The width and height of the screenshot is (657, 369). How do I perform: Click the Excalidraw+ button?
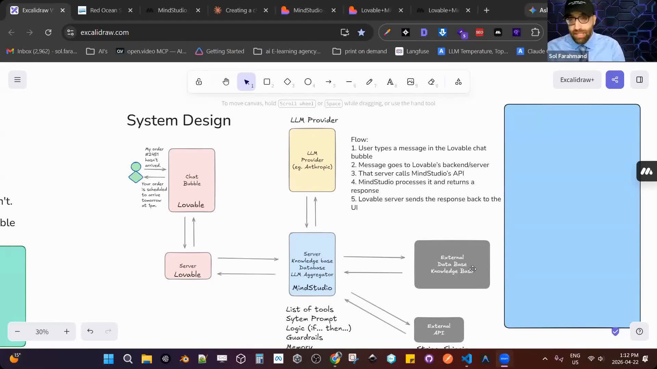click(577, 80)
